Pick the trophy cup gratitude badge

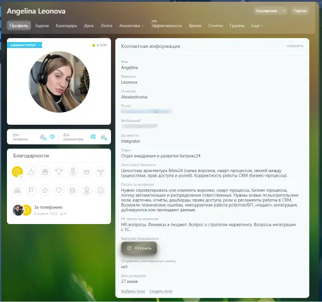pyautogui.click(x=59, y=171)
